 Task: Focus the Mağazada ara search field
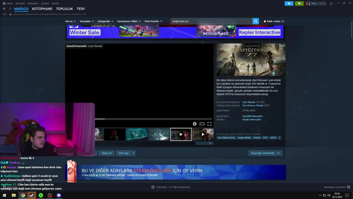(x=212, y=21)
